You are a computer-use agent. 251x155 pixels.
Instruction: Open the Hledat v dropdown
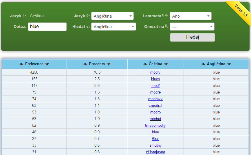(113, 27)
